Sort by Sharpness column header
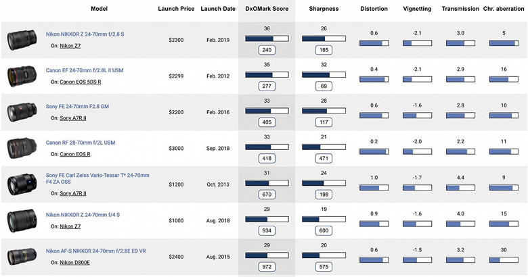 [x=324, y=9]
